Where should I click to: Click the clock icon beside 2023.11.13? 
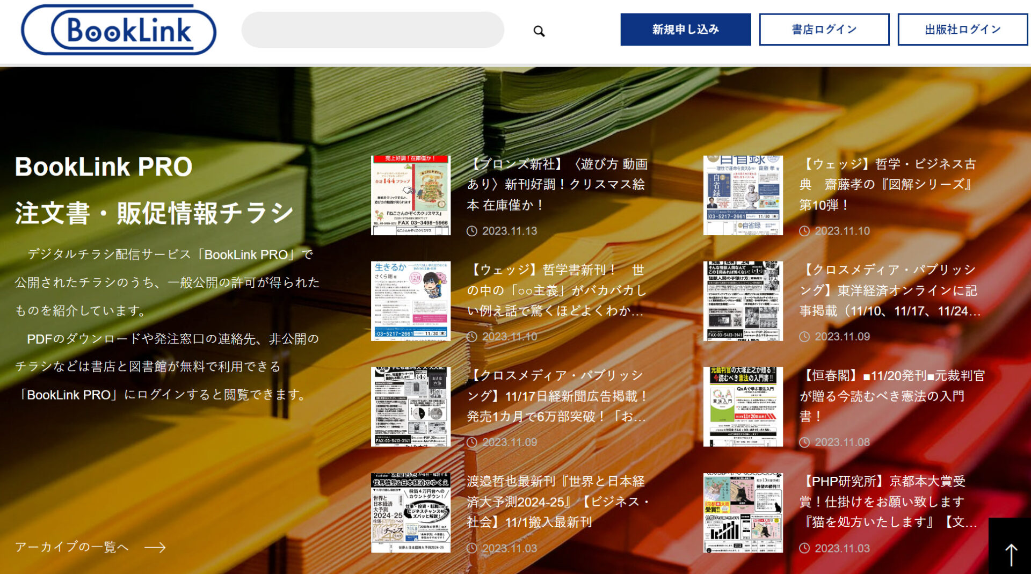click(x=471, y=231)
